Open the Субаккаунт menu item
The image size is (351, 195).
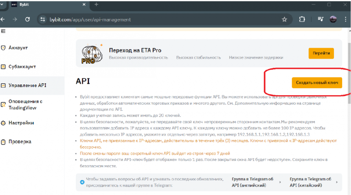tap(22, 67)
